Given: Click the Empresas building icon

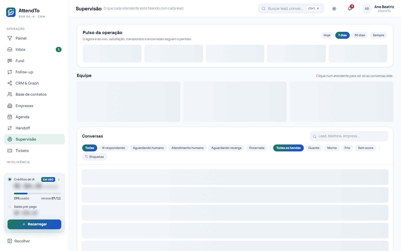Looking at the screenshot, I should coord(10,106).
